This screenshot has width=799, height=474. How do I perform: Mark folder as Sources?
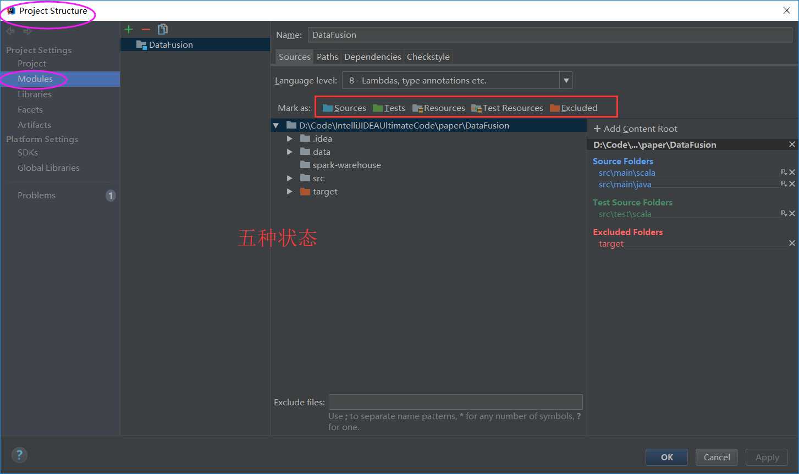point(344,108)
